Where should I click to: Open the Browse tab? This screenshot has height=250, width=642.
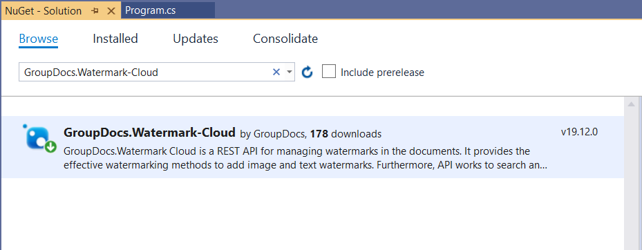pos(39,39)
